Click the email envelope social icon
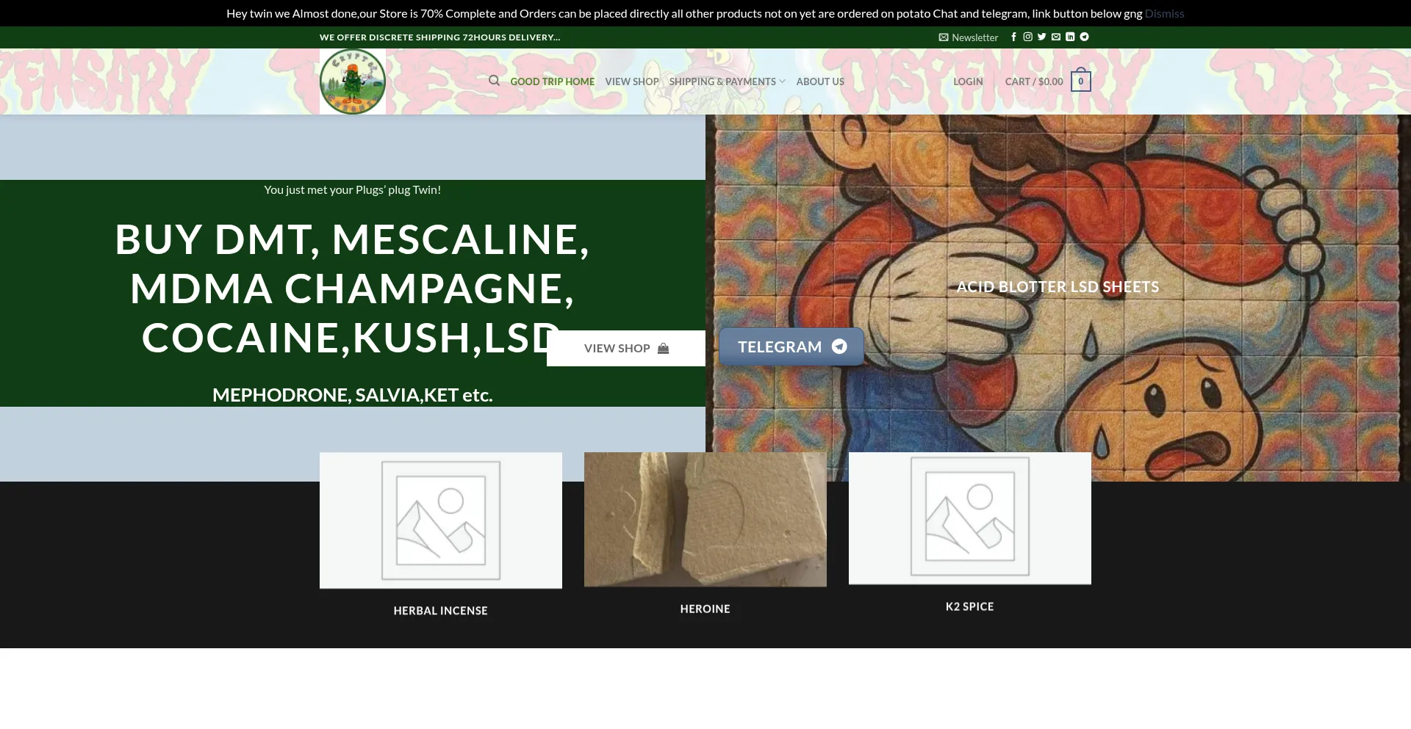 (1056, 37)
